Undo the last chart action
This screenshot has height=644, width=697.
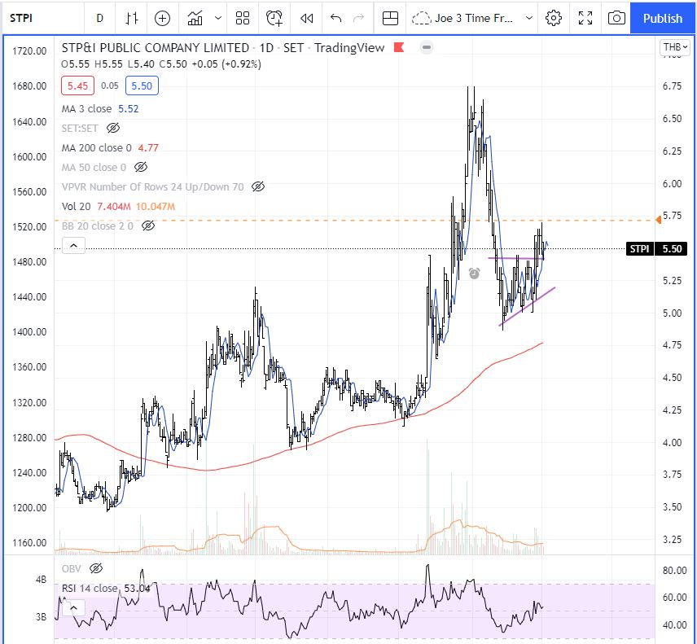click(x=336, y=18)
